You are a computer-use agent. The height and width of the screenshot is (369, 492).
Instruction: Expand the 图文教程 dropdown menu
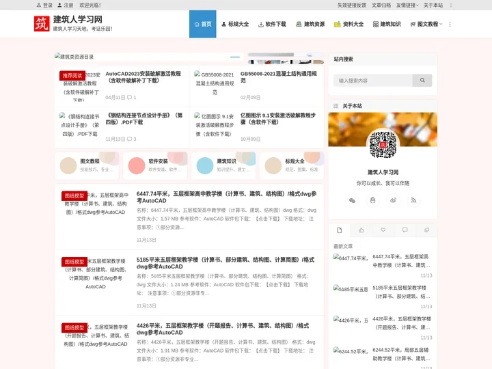pos(426,24)
